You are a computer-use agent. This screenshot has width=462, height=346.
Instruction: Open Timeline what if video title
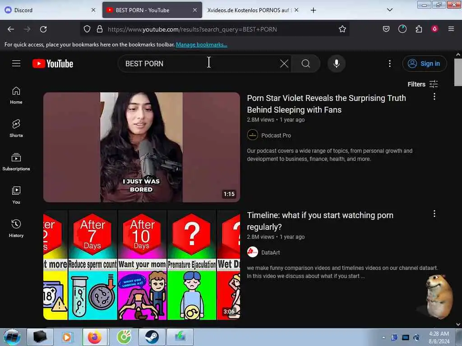point(320,221)
